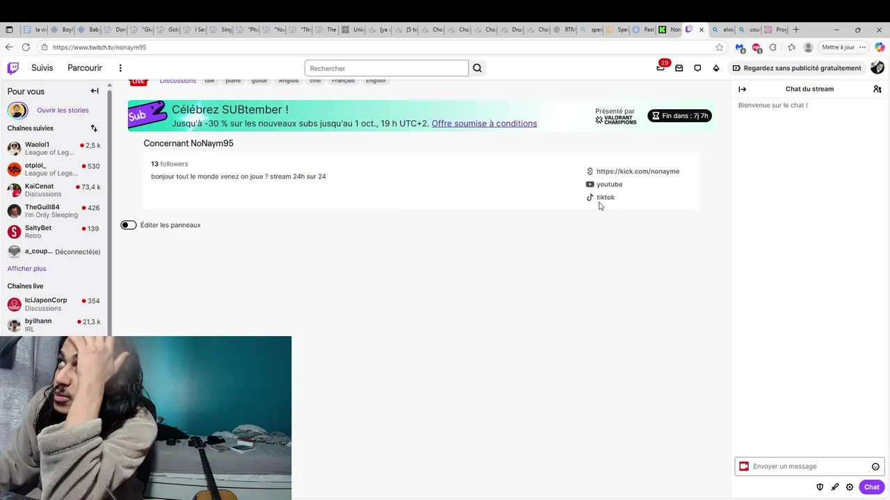Viewport: 890px width, 500px height.
Task: Switch to the Kick Non browser tab
Action: [x=670, y=30]
